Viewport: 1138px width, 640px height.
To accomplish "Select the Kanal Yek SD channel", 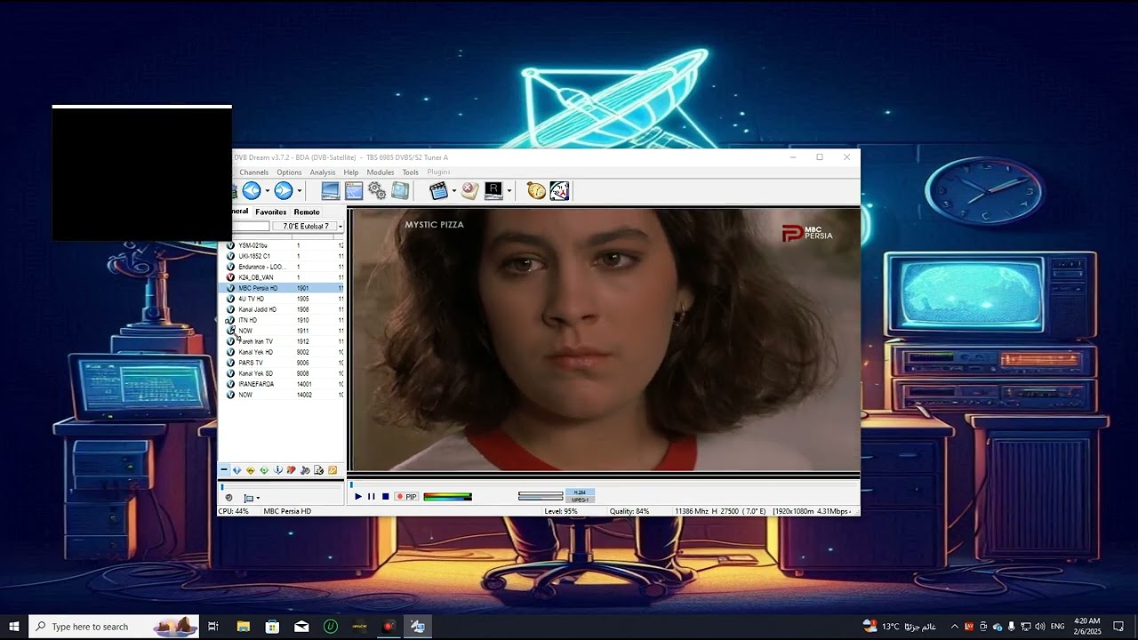I will click(281, 373).
